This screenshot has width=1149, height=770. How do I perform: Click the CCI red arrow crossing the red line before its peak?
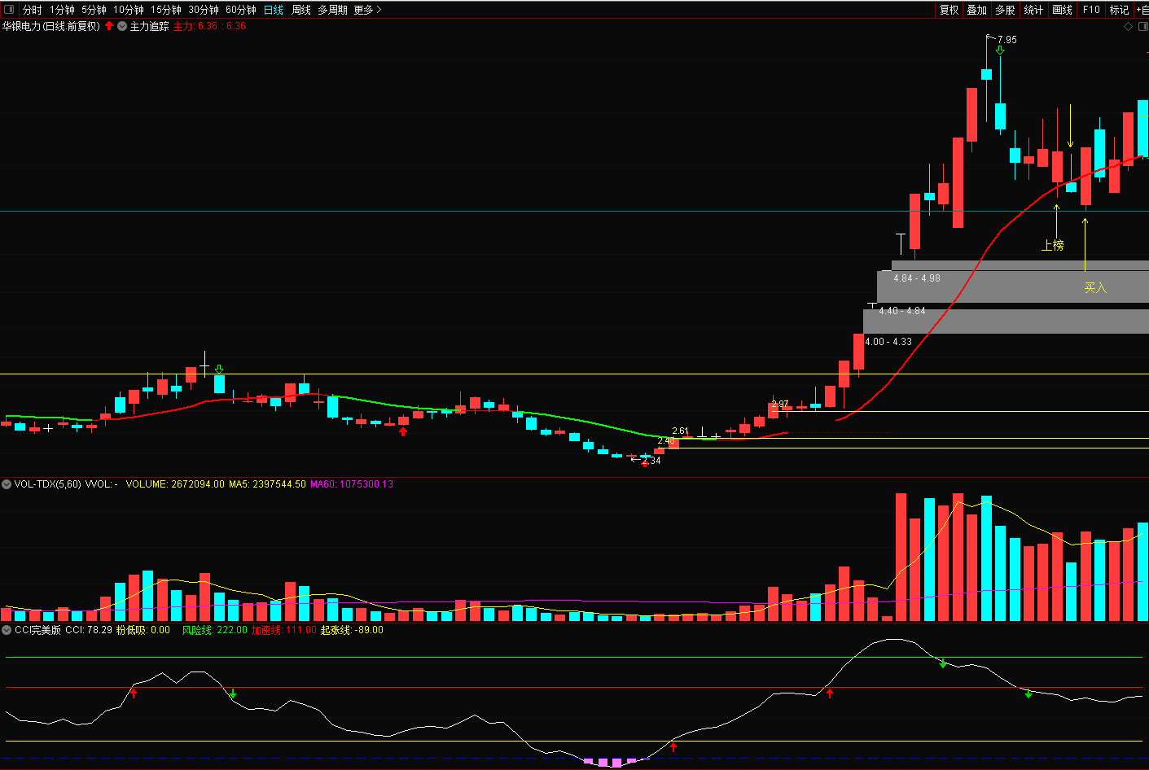(830, 693)
